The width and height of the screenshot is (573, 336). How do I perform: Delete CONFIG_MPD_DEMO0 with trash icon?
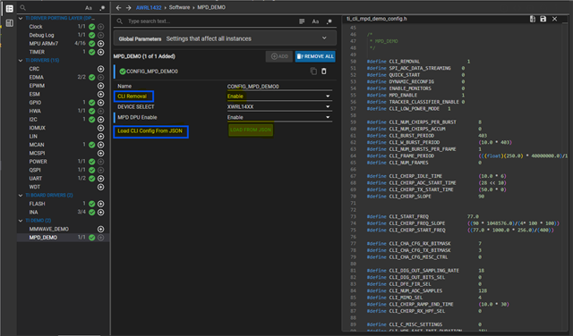pos(324,71)
